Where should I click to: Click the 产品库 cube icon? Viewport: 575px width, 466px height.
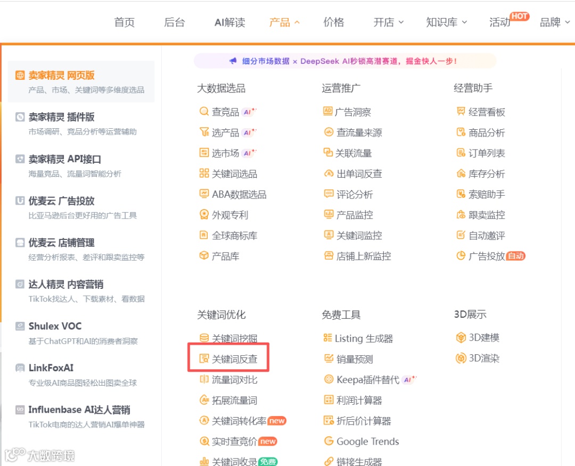click(204, 255)
